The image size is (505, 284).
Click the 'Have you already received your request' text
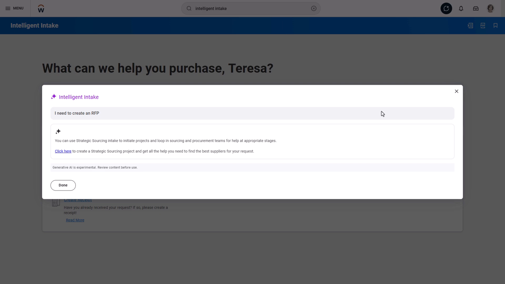(x=116, y=210)
